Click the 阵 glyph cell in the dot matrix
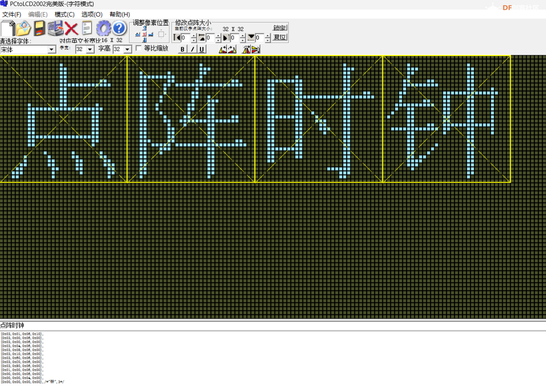The image size is (546, 388). click(191, 119)
